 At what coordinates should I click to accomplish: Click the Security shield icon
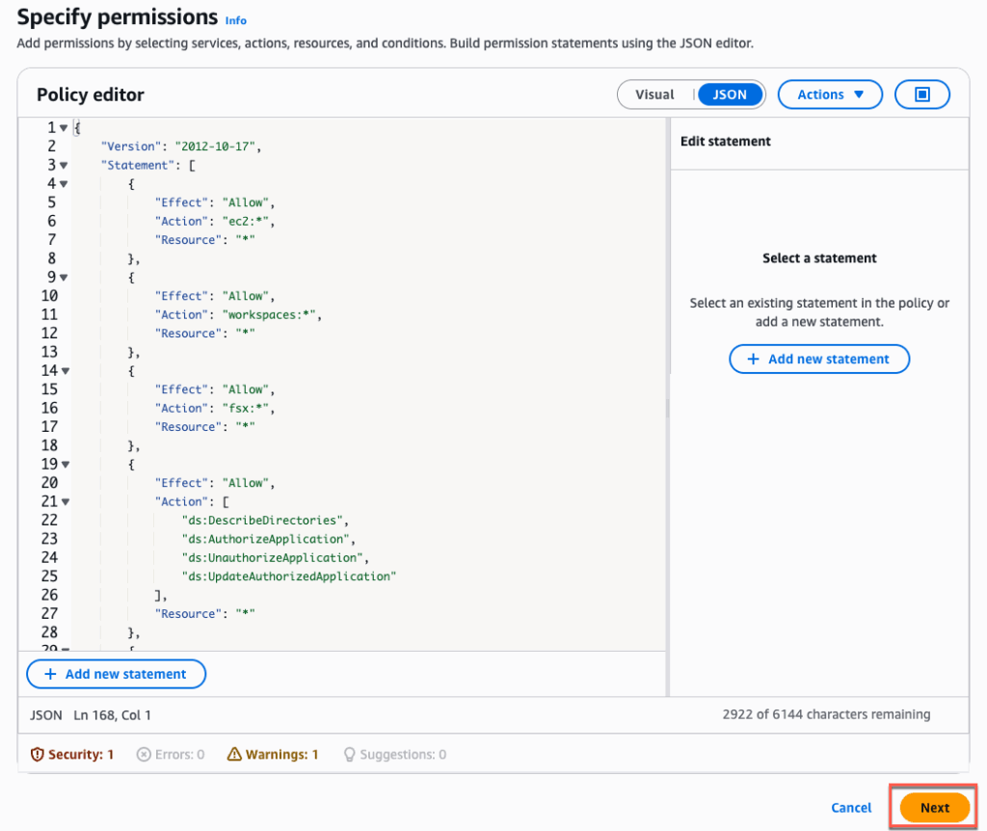(38, 755)
